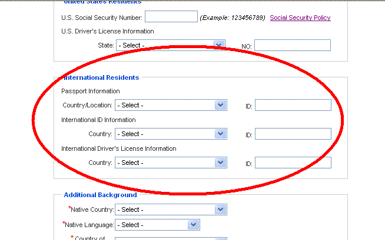
Task: Open the International Driver's License Country dropdown
Action: coord(171,163)
